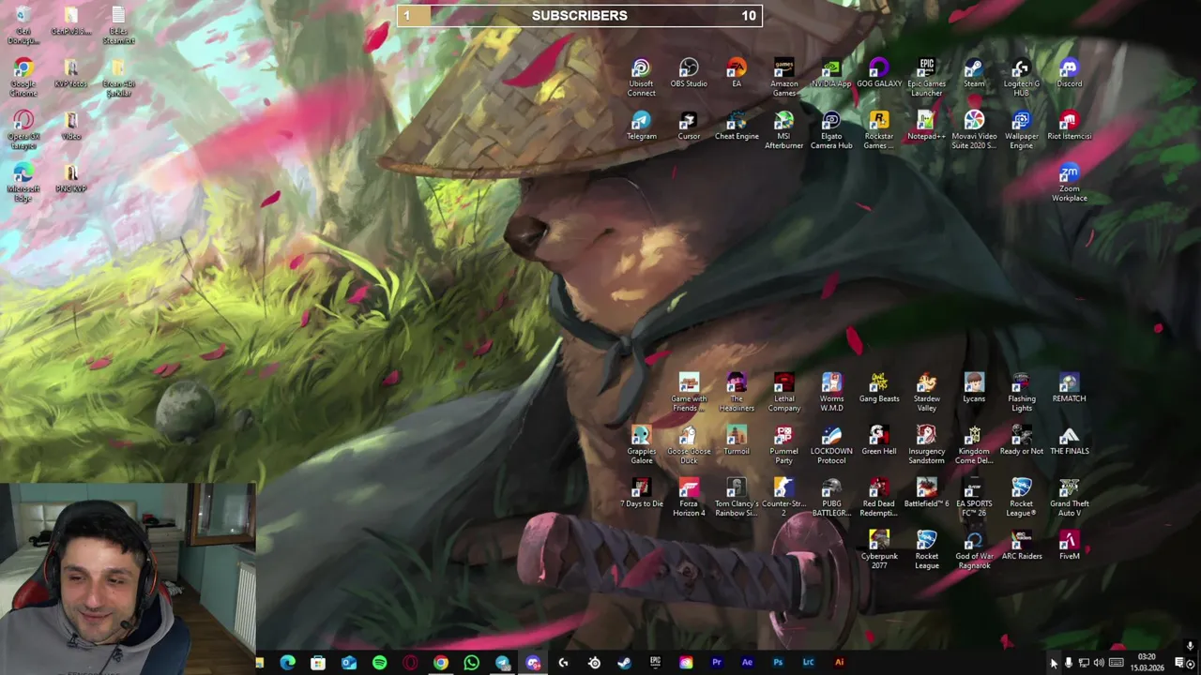
Task: Open the SUBSCRIBERS goal bar overlay
Action: 580,15
